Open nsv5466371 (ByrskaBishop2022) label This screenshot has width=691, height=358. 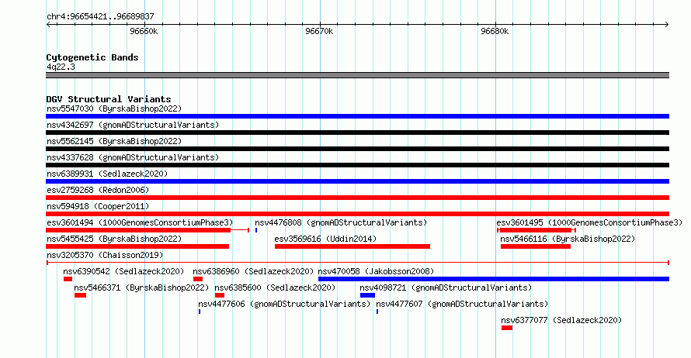coord(141,287)
